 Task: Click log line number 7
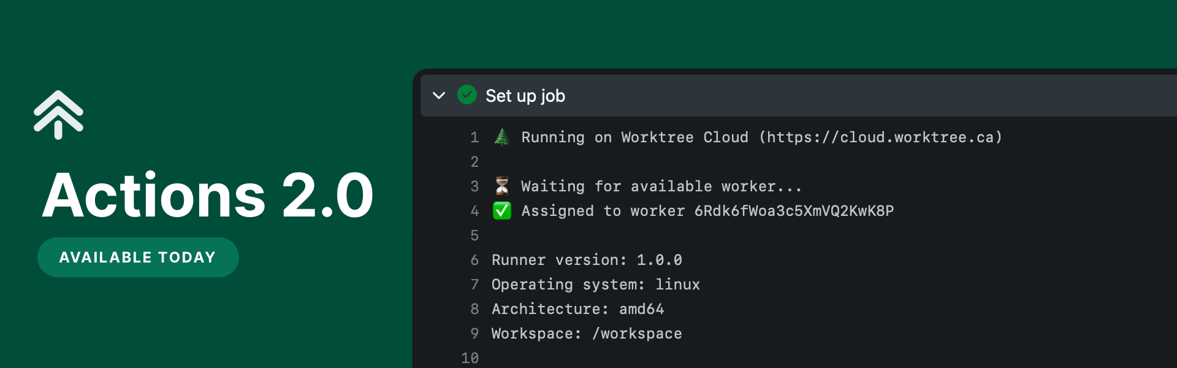click(474, 285)
